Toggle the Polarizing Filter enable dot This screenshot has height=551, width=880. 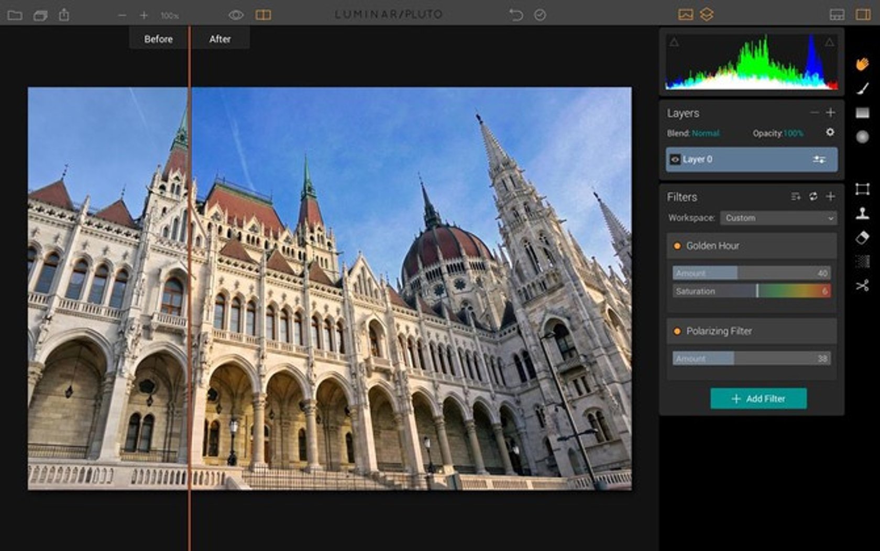677,331
